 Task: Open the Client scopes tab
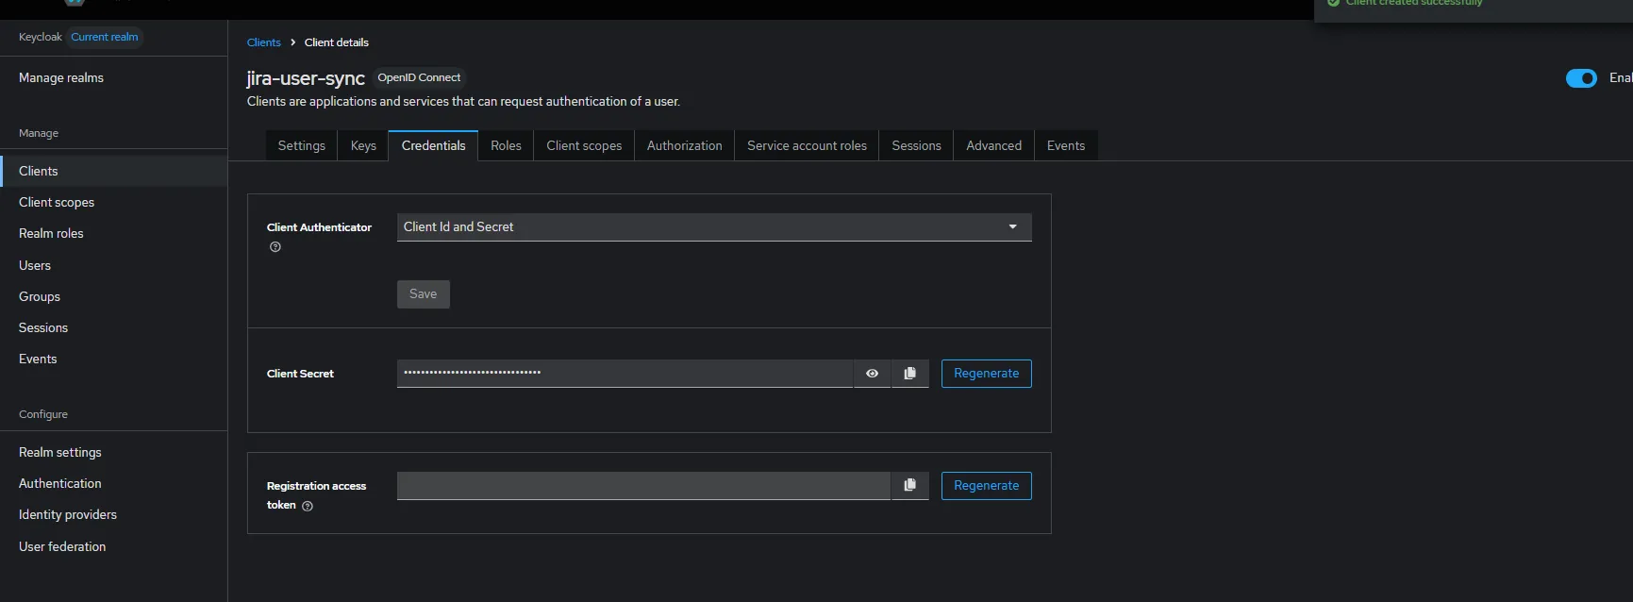click(x=584, y=145)
